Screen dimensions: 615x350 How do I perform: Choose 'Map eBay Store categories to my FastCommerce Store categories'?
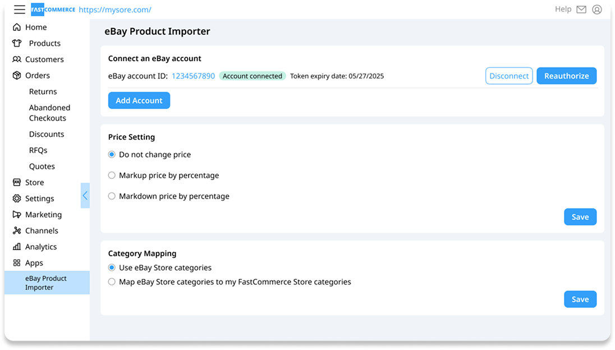click(x=112, y=282)
